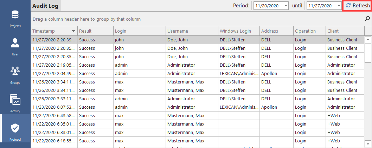The image size is (372, 148).
Task: Click the Address column header
Action: [x=276, y=31]
